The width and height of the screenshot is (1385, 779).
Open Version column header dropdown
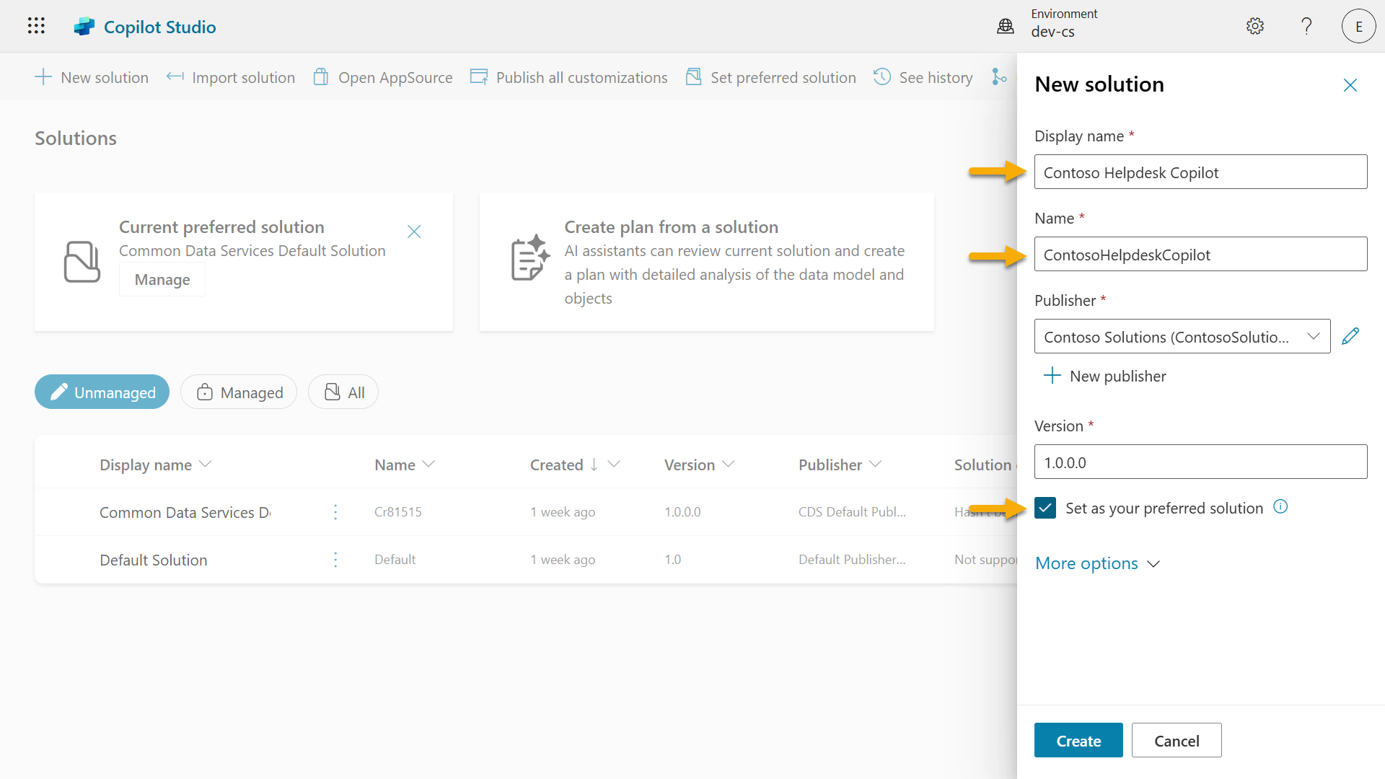(x=728, y=465)
